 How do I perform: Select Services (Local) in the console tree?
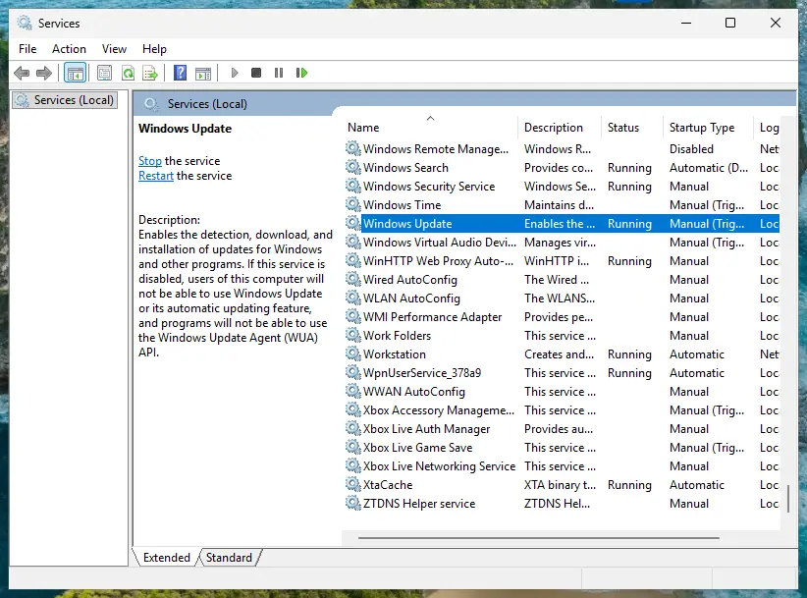66,100
